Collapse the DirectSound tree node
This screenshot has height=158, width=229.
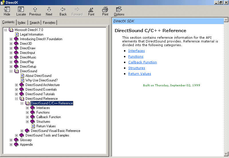pyautogui.click(x=11, y=71)
